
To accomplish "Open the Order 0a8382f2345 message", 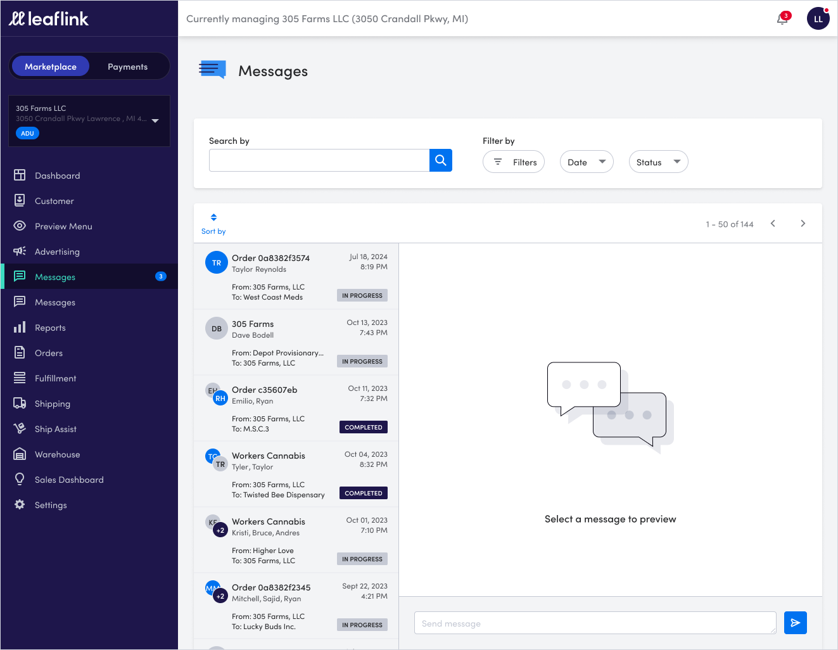I will (296, 606).
